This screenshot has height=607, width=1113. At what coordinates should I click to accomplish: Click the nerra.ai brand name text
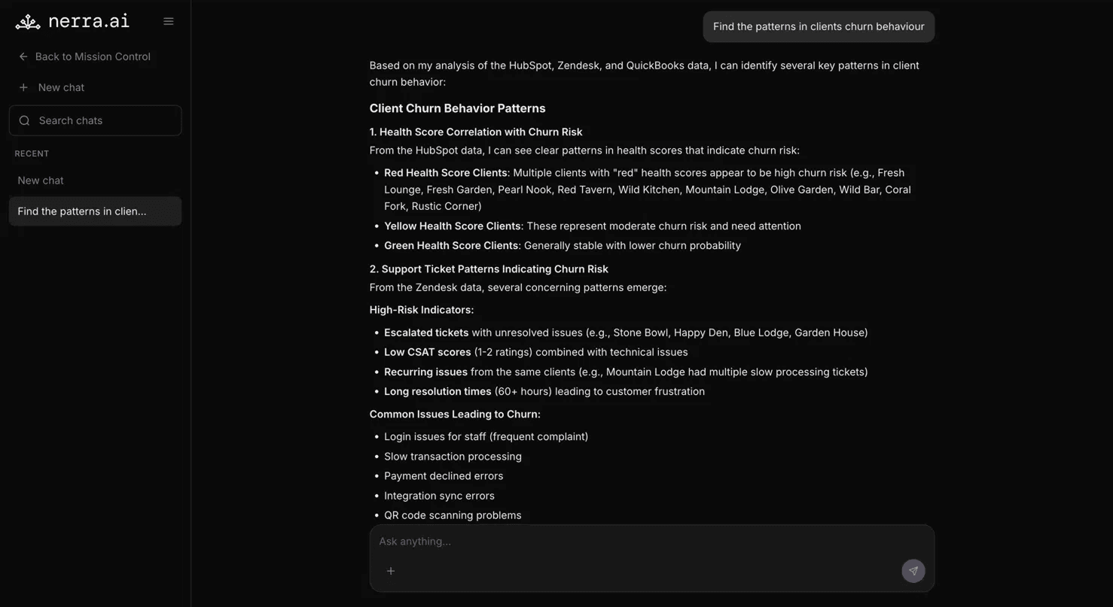click(x=89, y=22)
